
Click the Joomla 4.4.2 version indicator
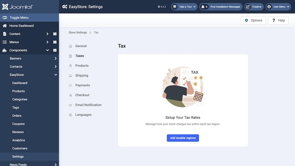pyautogui.click(x=162, y=7)
